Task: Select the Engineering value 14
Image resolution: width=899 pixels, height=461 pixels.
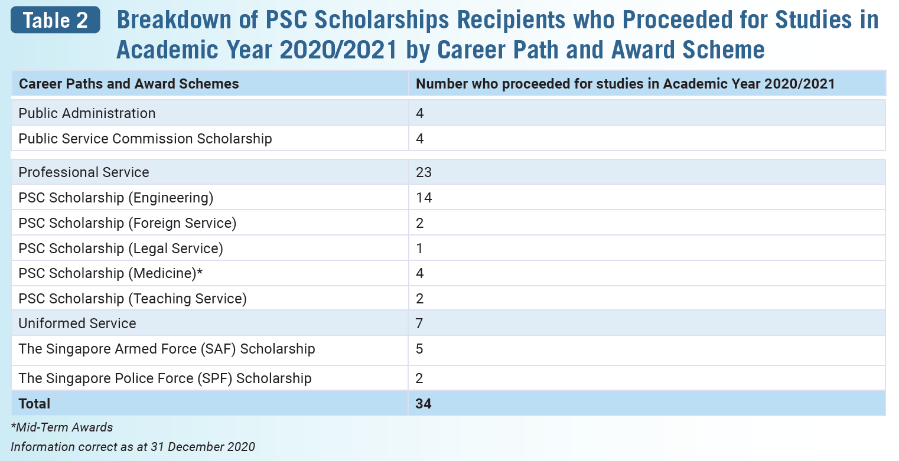Action: click(424, 198)
